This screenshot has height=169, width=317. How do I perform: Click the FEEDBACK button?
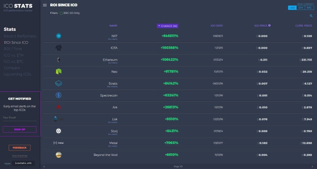[x=19, y=148]
